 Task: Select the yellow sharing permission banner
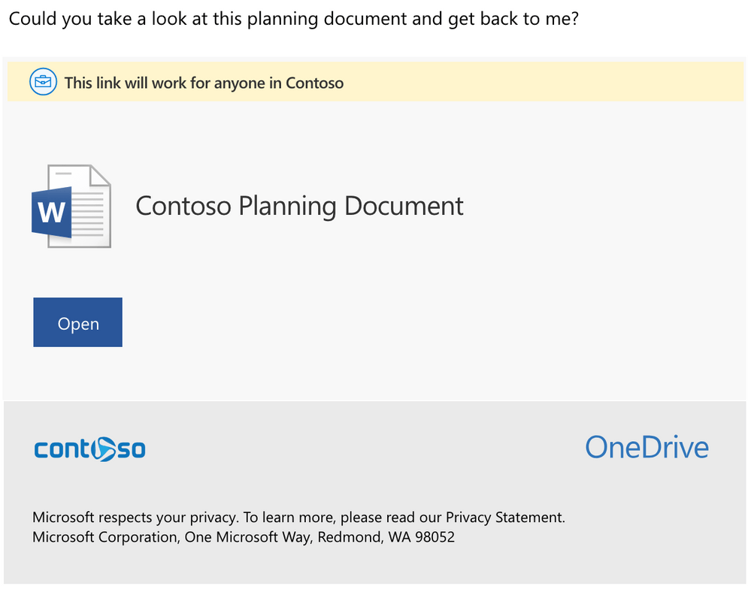click(x=375, y=82)
